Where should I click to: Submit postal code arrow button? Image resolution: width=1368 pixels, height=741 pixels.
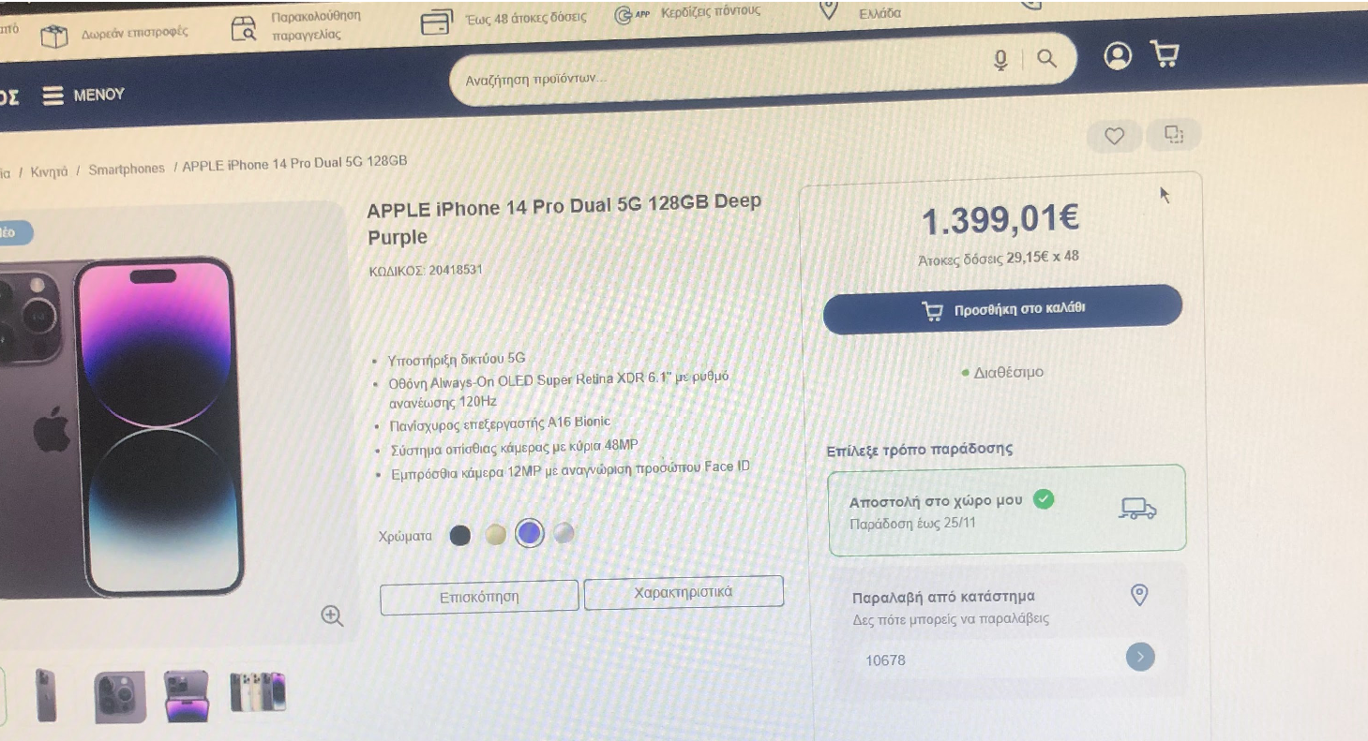[x=1140, y=657]
